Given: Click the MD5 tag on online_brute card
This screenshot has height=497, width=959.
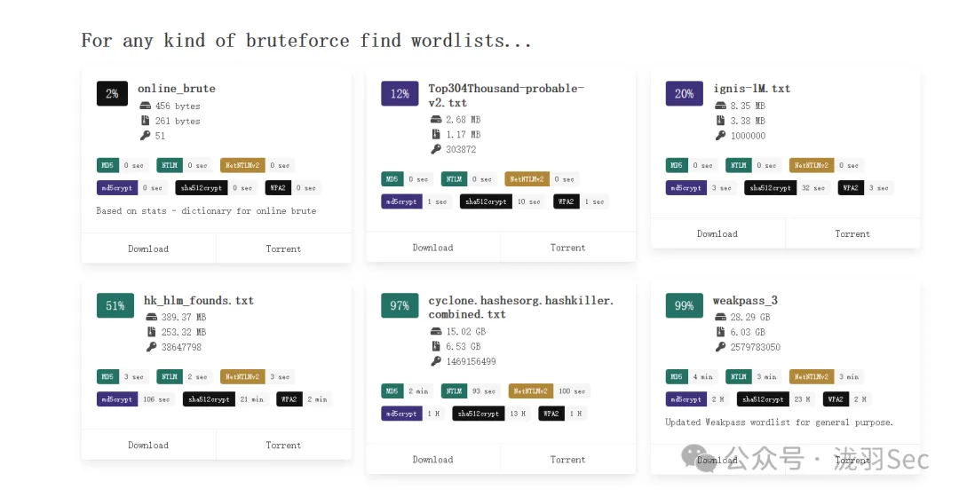Looking at the screenshot, I should coord(107,165).
